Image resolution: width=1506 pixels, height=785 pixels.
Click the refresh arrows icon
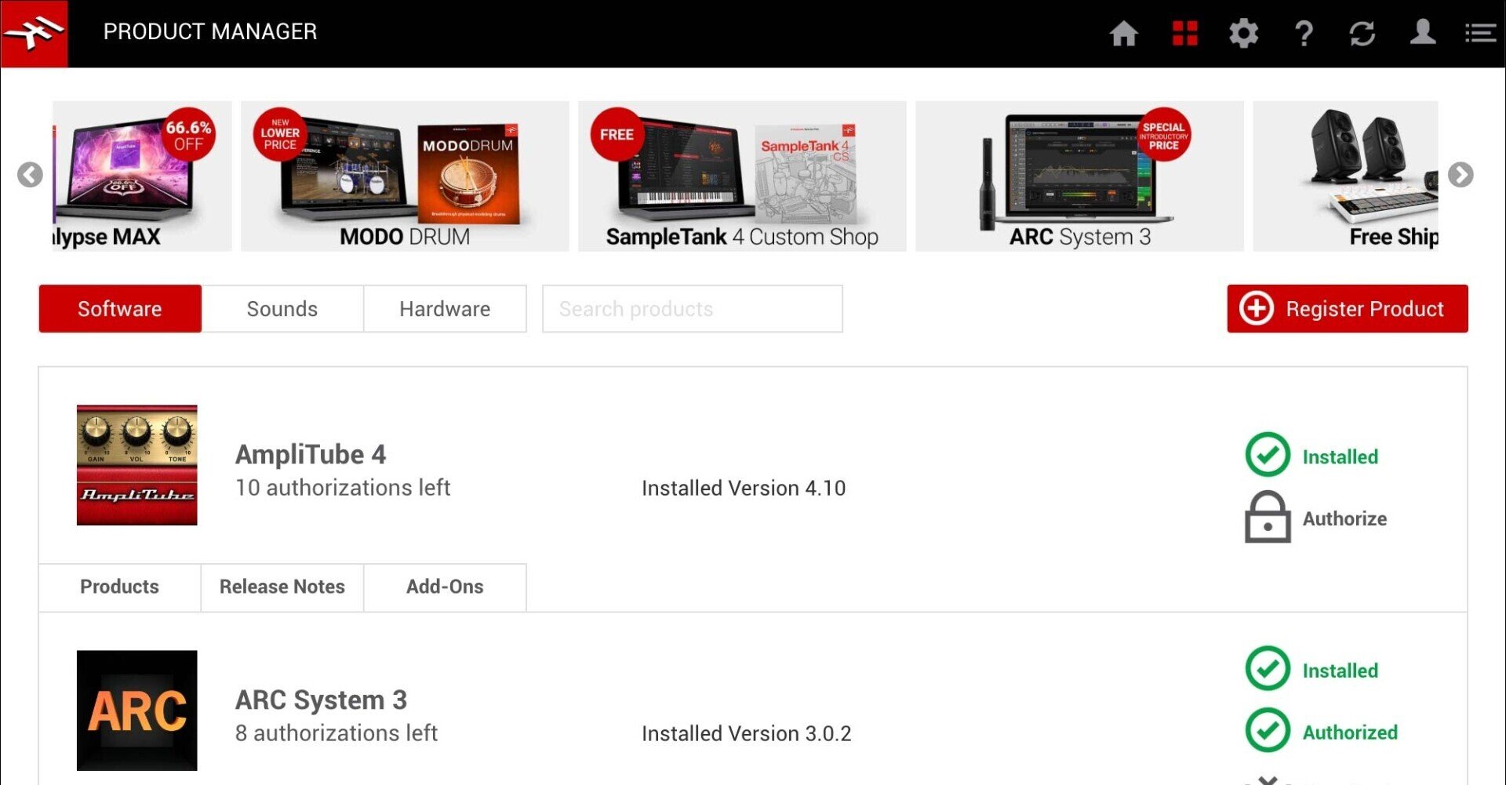[1362, 34]
